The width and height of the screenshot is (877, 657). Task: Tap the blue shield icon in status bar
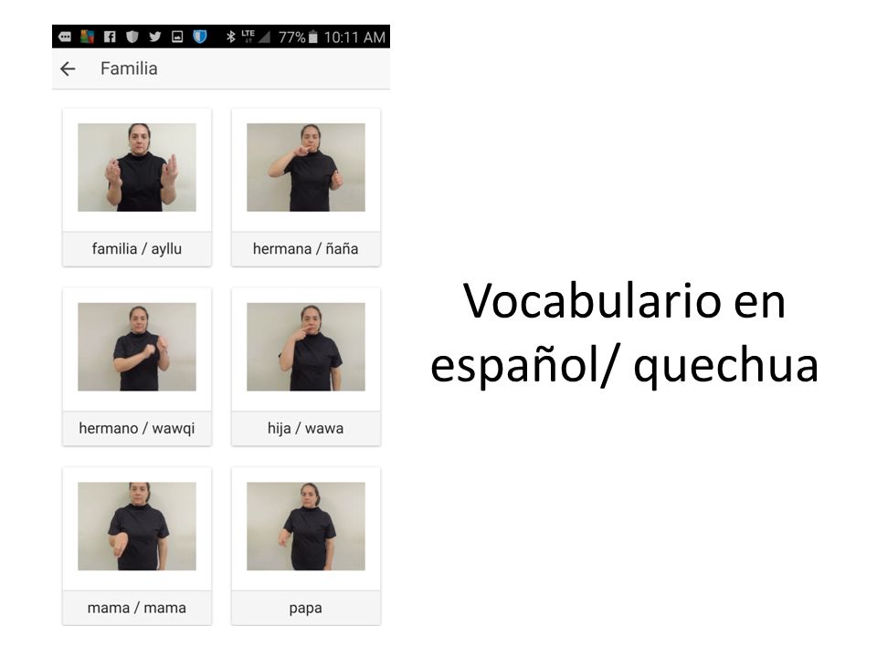tap(200, 36)
